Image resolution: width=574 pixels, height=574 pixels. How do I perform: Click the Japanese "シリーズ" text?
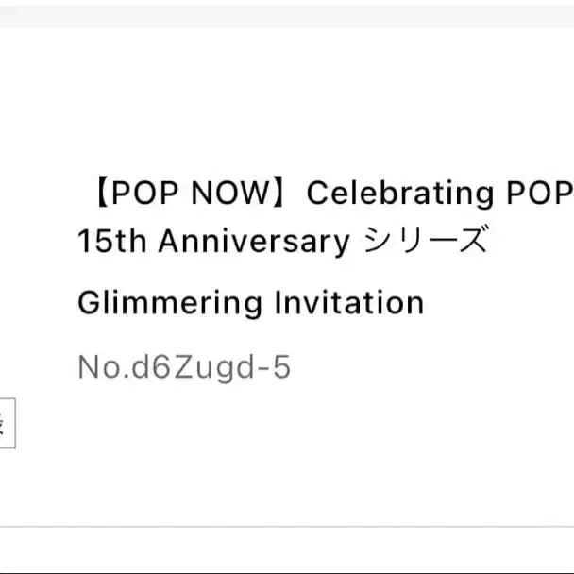426,243
